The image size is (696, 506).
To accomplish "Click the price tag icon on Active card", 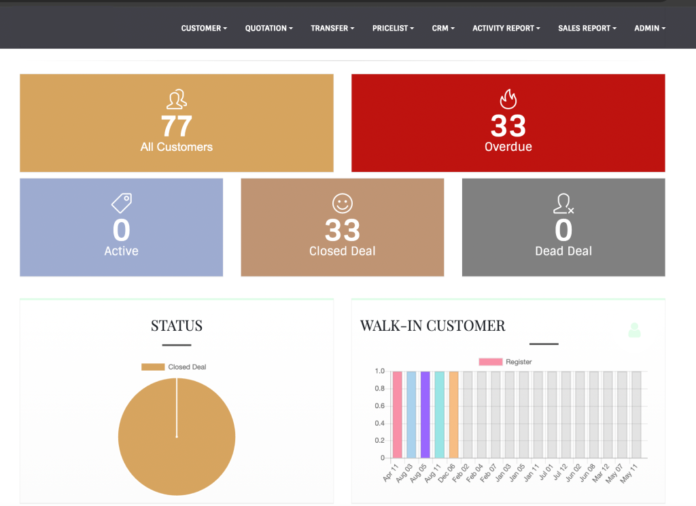I will click(122, 203).
